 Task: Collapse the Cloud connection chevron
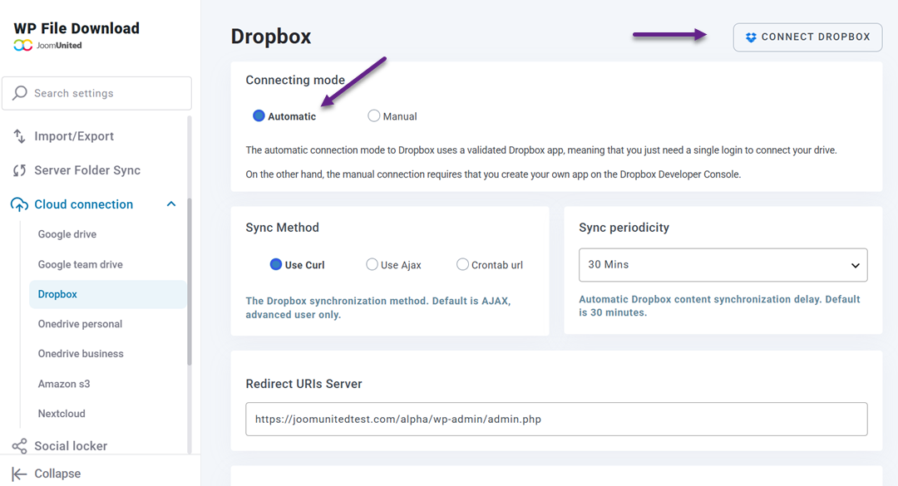coord(171,204)
